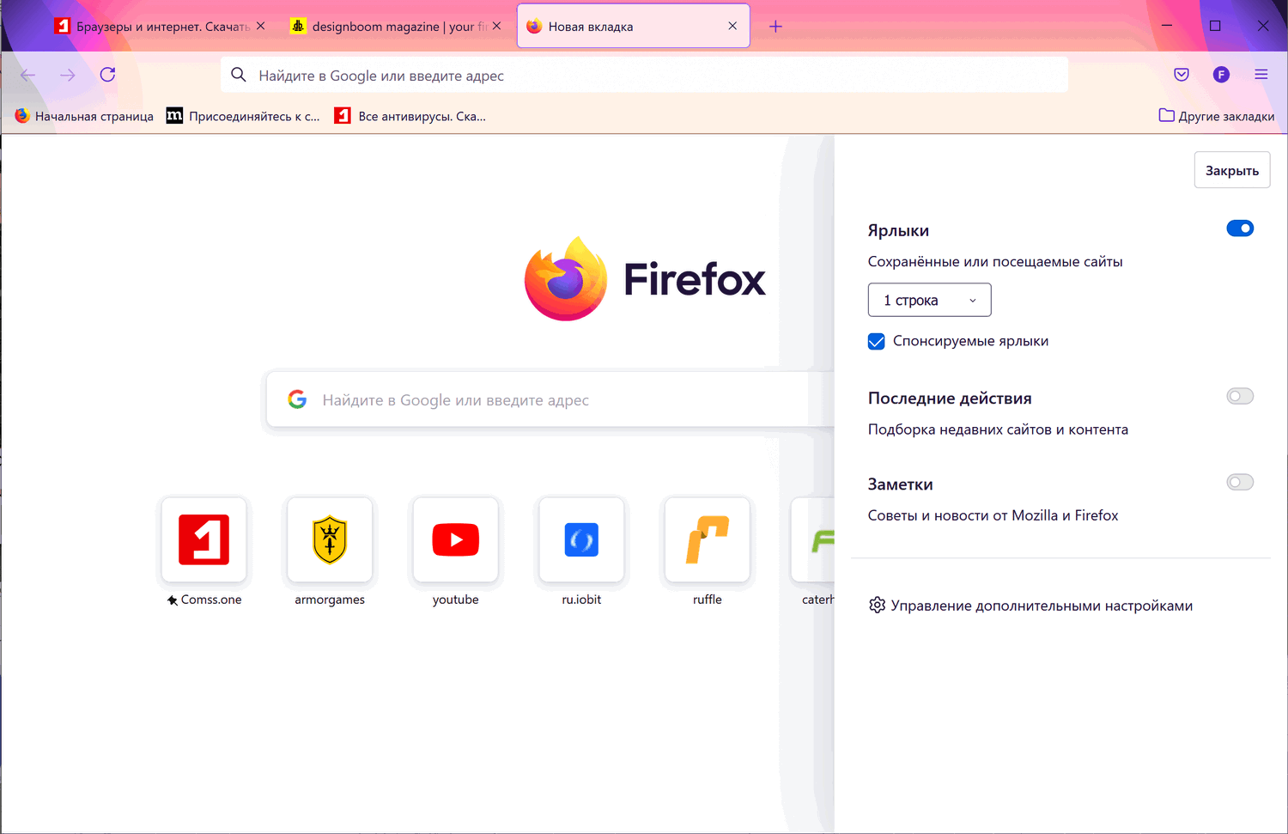1288x834 pixels.
Task: Switch to the 'Браузеры и интернет' tab
Action: (x=160, y=27)
